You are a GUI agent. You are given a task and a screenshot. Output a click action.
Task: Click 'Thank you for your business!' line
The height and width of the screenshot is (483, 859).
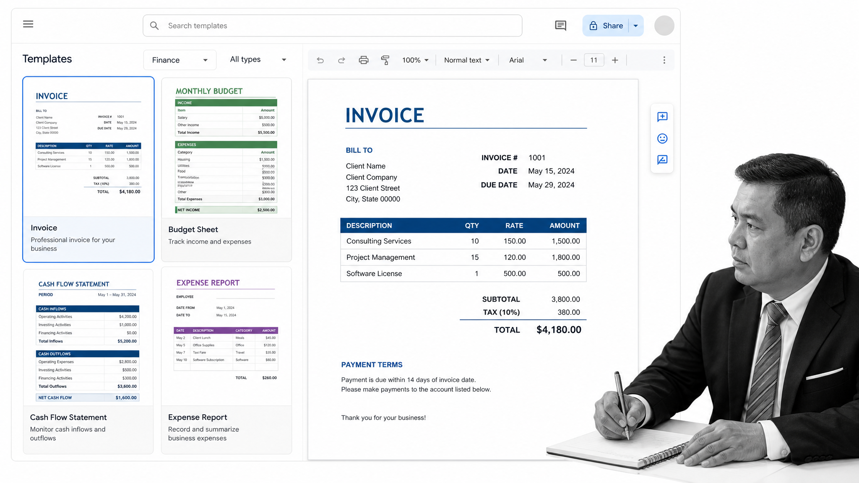click(383, 418)
